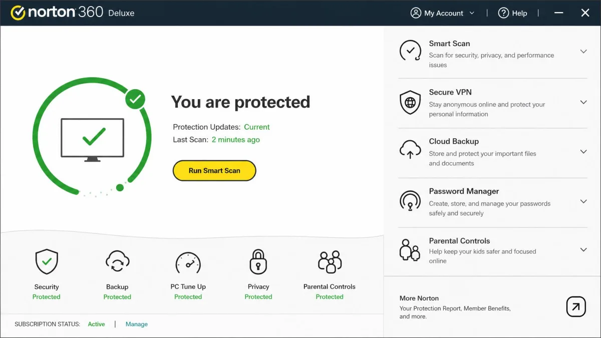Screen dimensions: 601x338
Task: Click Protected status under Backup
Action: click(x=117, y=297)
